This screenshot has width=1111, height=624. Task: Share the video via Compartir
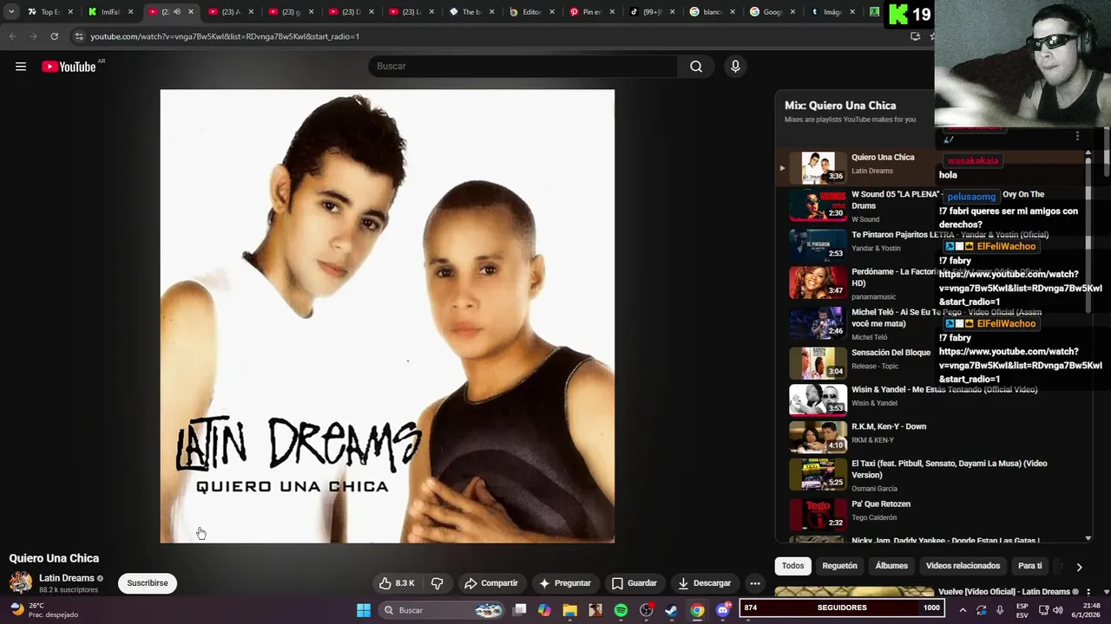pyautogui.click(x=491, y=583)
